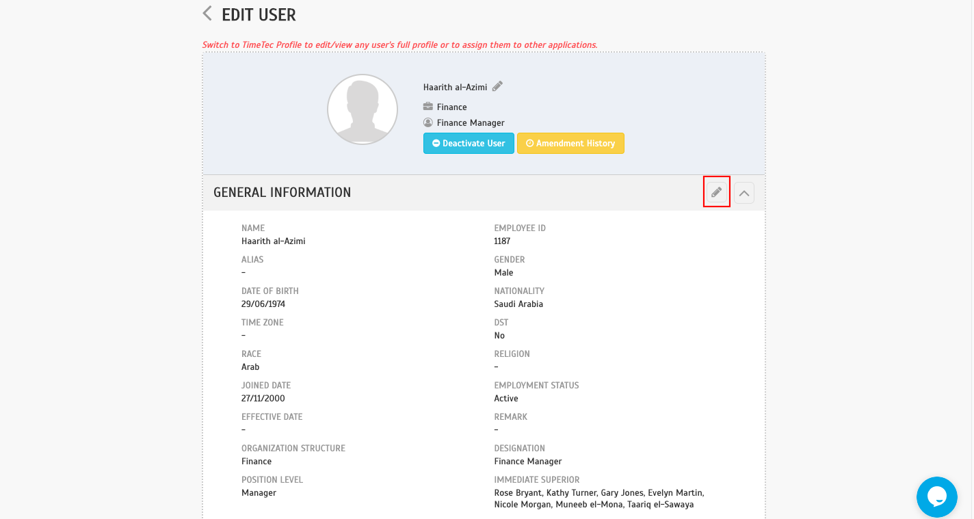This screenshot has width=974, height=519.
Task: Click the clock icon inside Amendment History
Action: click(x=529, y=143)
